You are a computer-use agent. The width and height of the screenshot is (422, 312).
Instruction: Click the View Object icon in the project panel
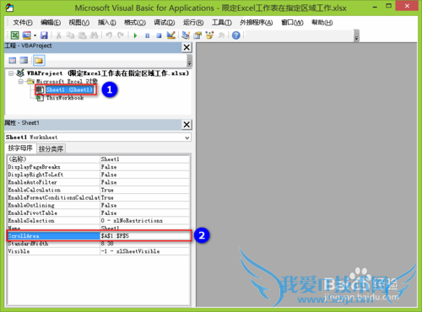(x=24, y=60)
